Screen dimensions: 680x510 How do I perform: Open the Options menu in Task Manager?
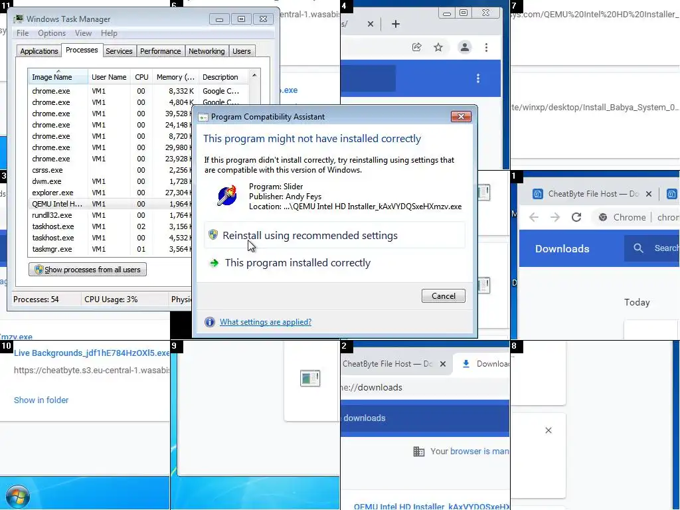(x=52, y=33)
